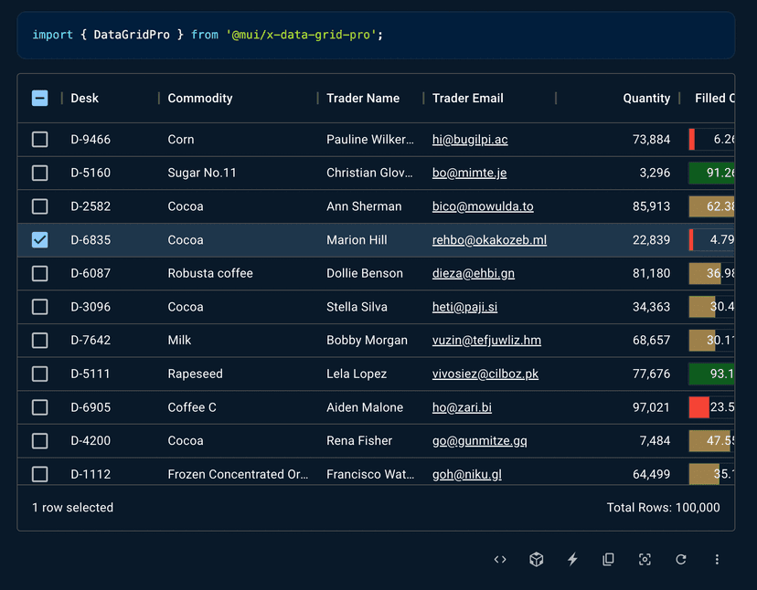Uncheck the selected row D-6835

click(x=39, y=239)
